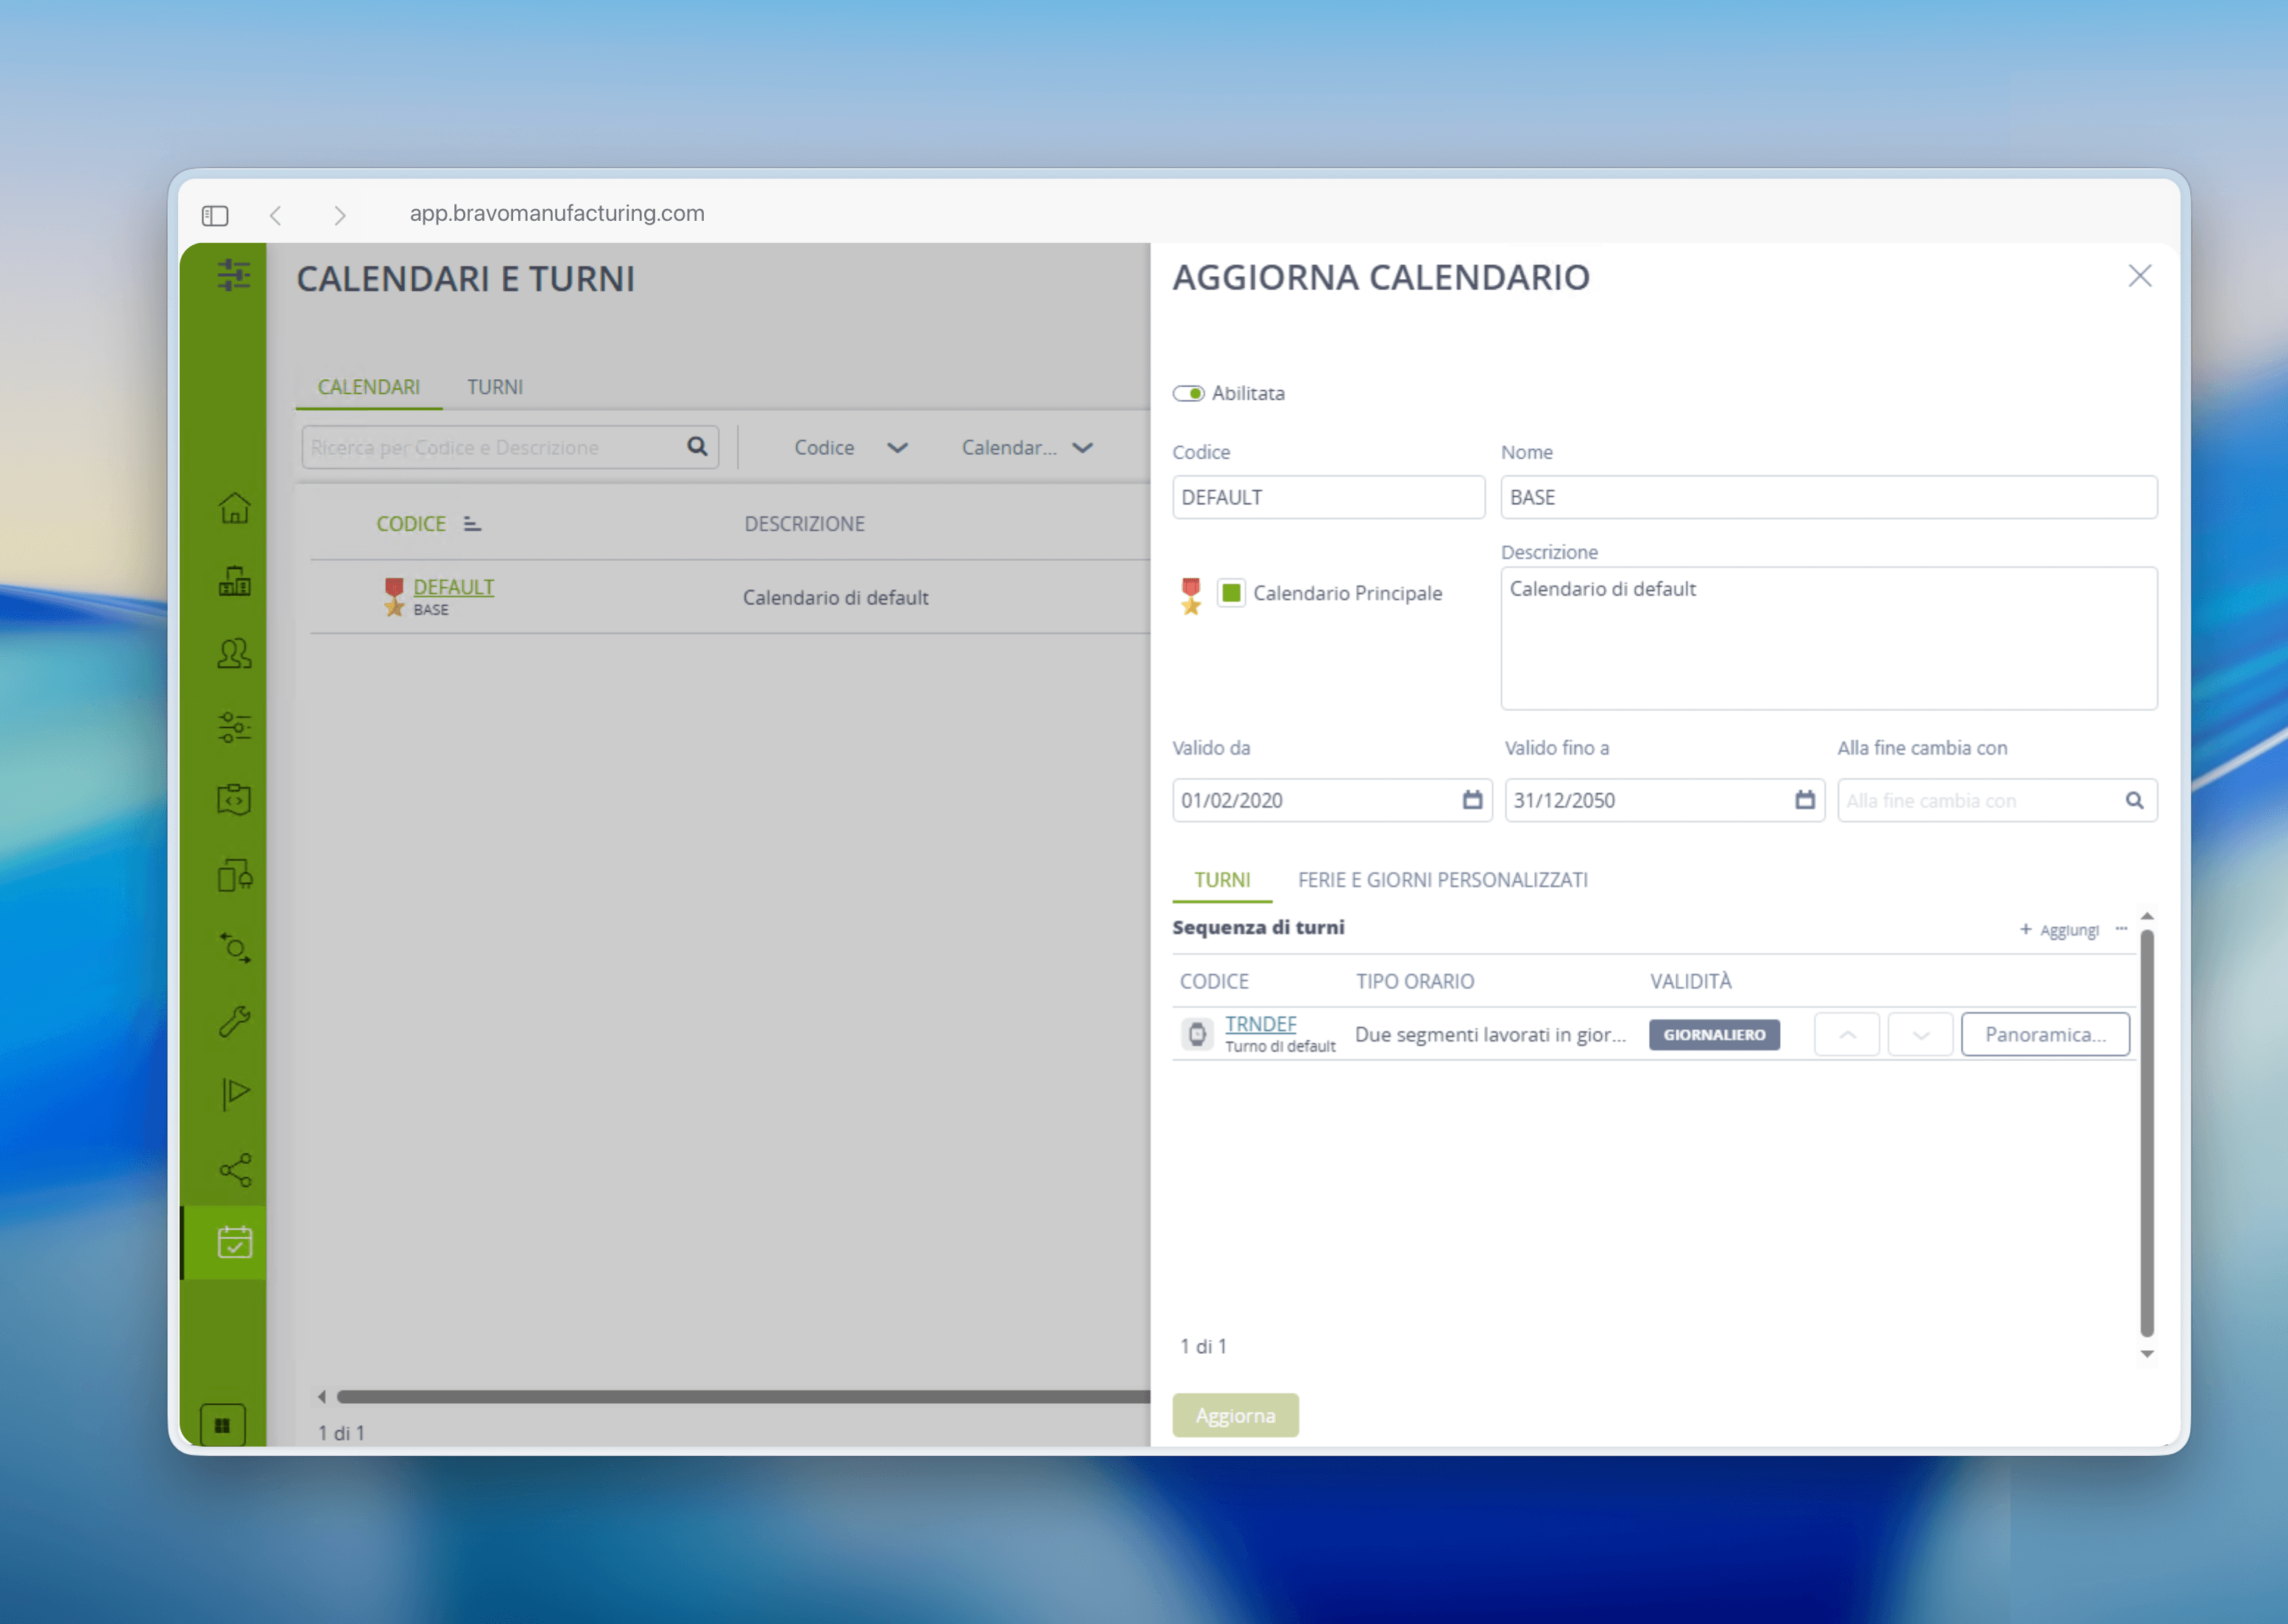
Task: Open calendar picker for Valido da
Action: pyautogui.click(x=1472, y=800)
